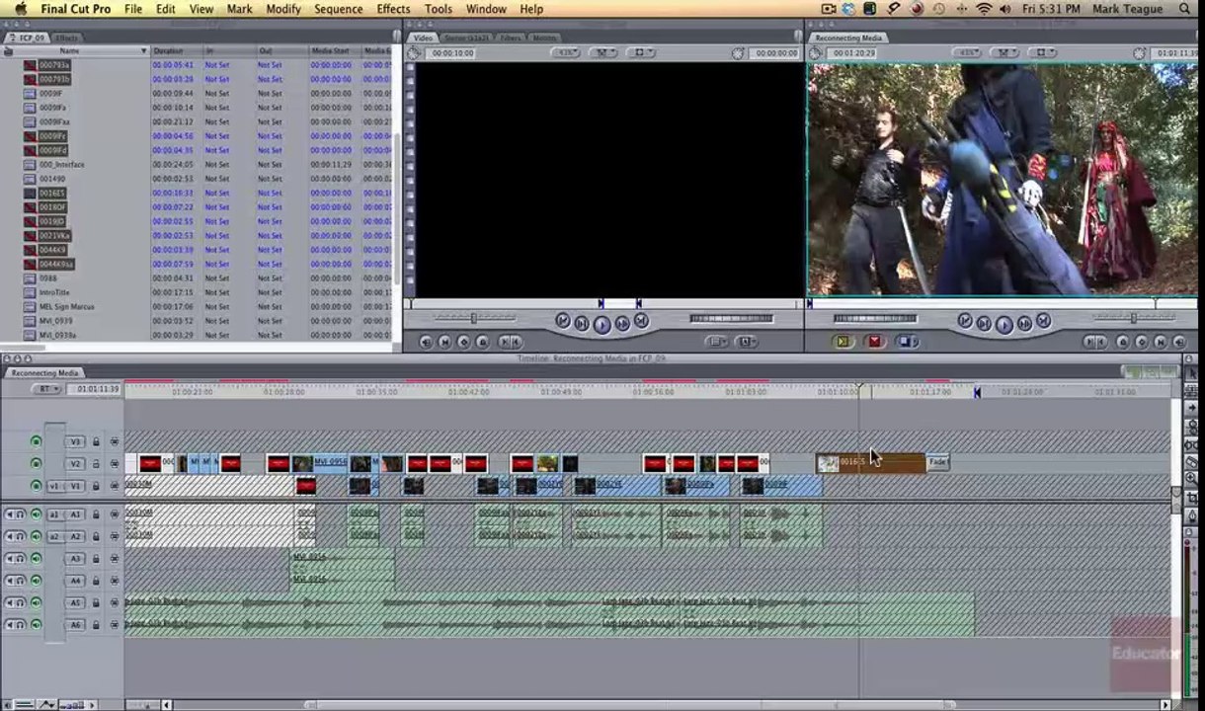Click Go to Previous Edit in Viewer

point(563,321)
